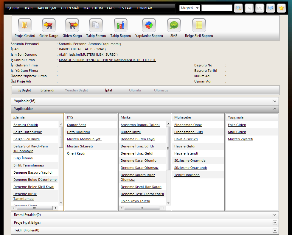
Task: Click the Marka list vertical scrollbar
Action: pyautogui.click(x=168, y=148)
